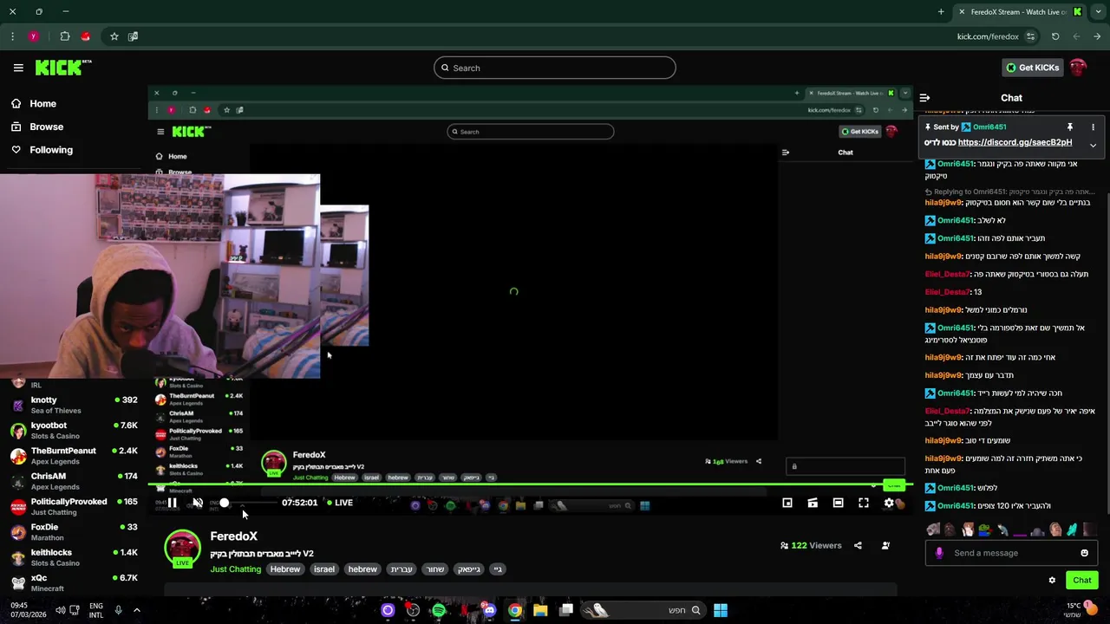Show hidden system tray icons

point(136,610)
